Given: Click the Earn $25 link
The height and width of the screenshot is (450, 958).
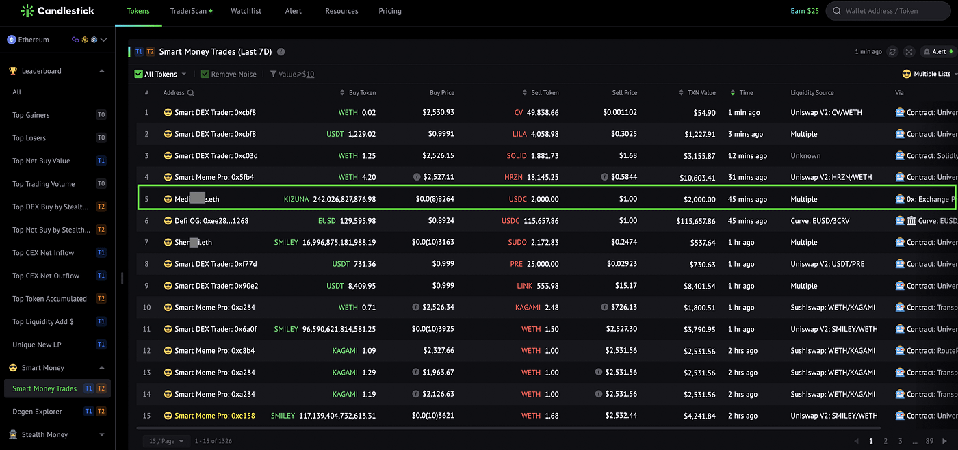Looking at the screenshot, I should pos(805,11).
